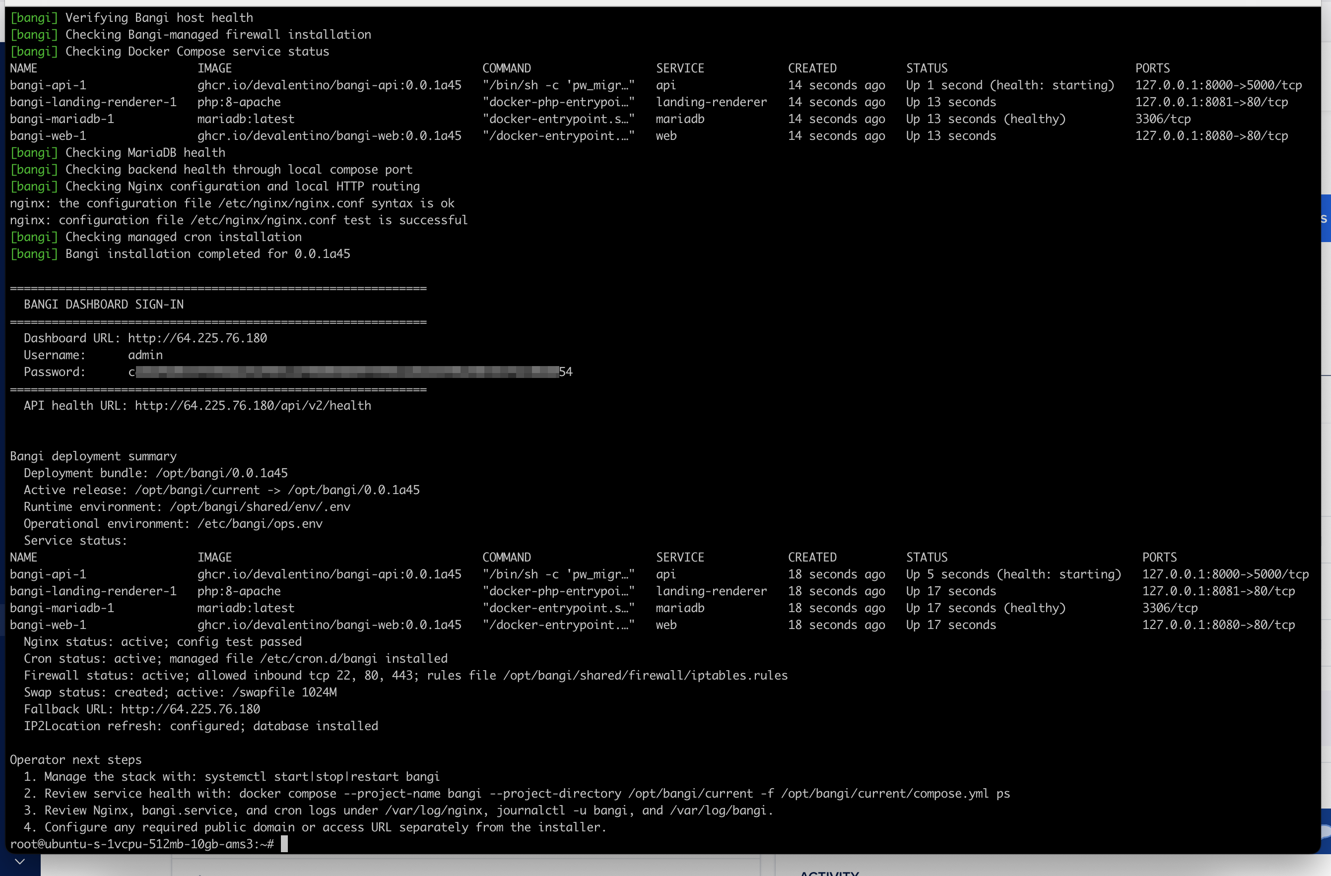The height and width of the screenshot is (876, 1331).
Task: Click 'Checking Bangi-managed firewall installation' line
Action: click(191, 35)
